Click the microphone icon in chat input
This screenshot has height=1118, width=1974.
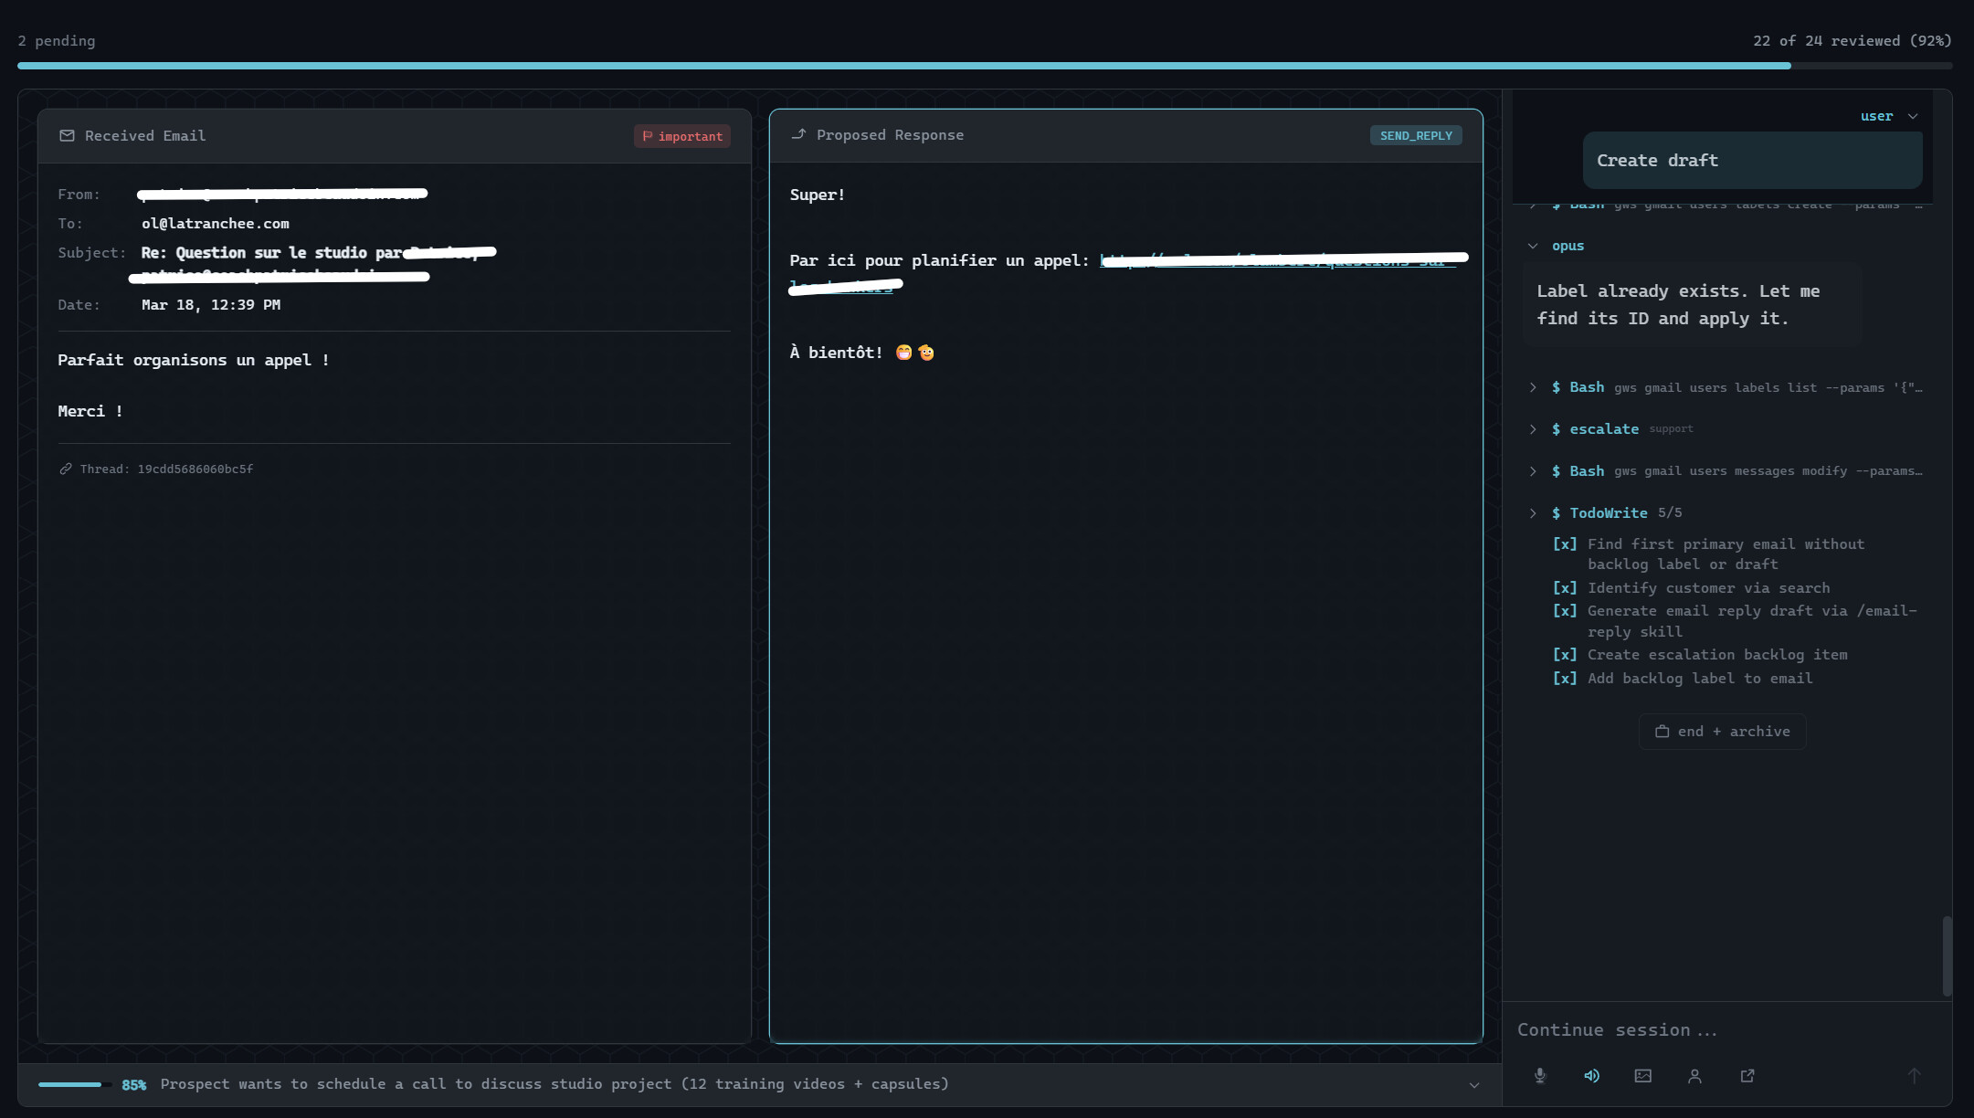(x=1540, y=1076)
